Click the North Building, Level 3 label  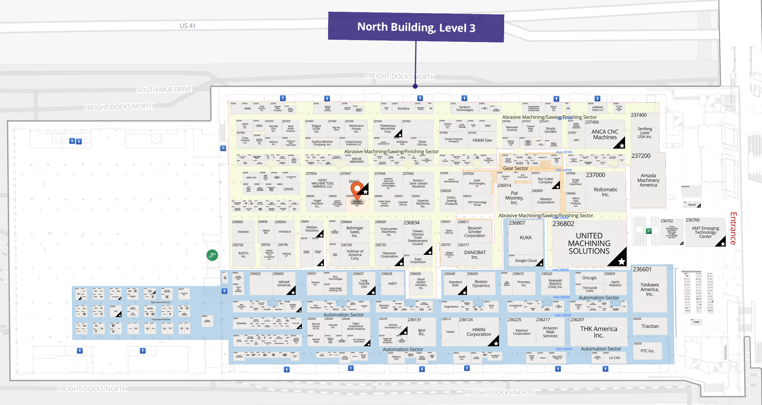click(x=416, y=27)
